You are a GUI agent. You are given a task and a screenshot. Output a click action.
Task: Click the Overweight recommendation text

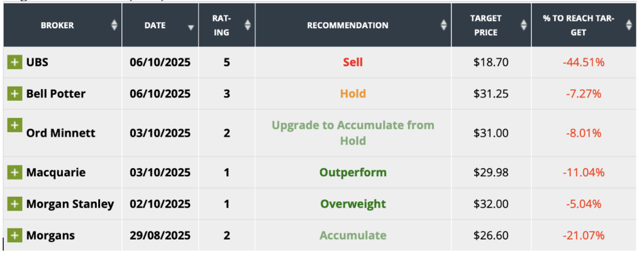353,204
